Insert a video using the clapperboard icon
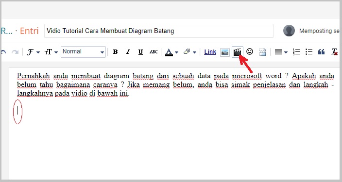 pyautogui.click(x=237, y=52)
